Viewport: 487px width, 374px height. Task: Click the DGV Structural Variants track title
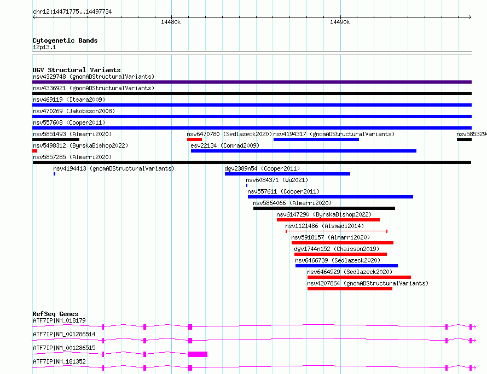(x=77, y=70)
